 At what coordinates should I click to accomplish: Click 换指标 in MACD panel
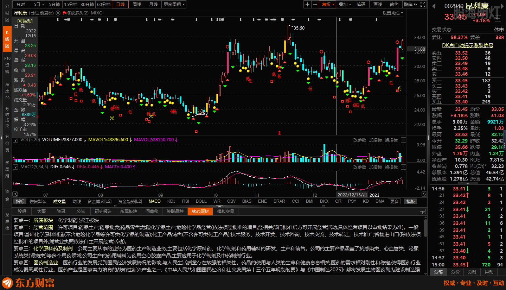tap(391, 167)
